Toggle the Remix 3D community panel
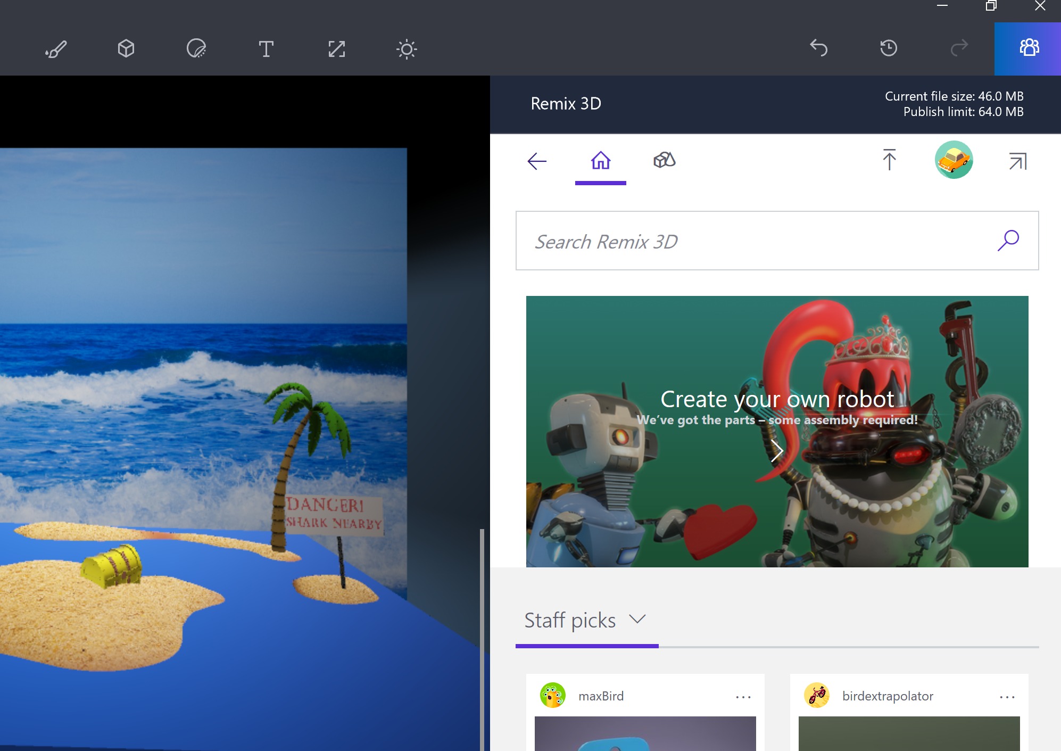The width and height of the screenshot is (1061, 751). click(1029, 48)
